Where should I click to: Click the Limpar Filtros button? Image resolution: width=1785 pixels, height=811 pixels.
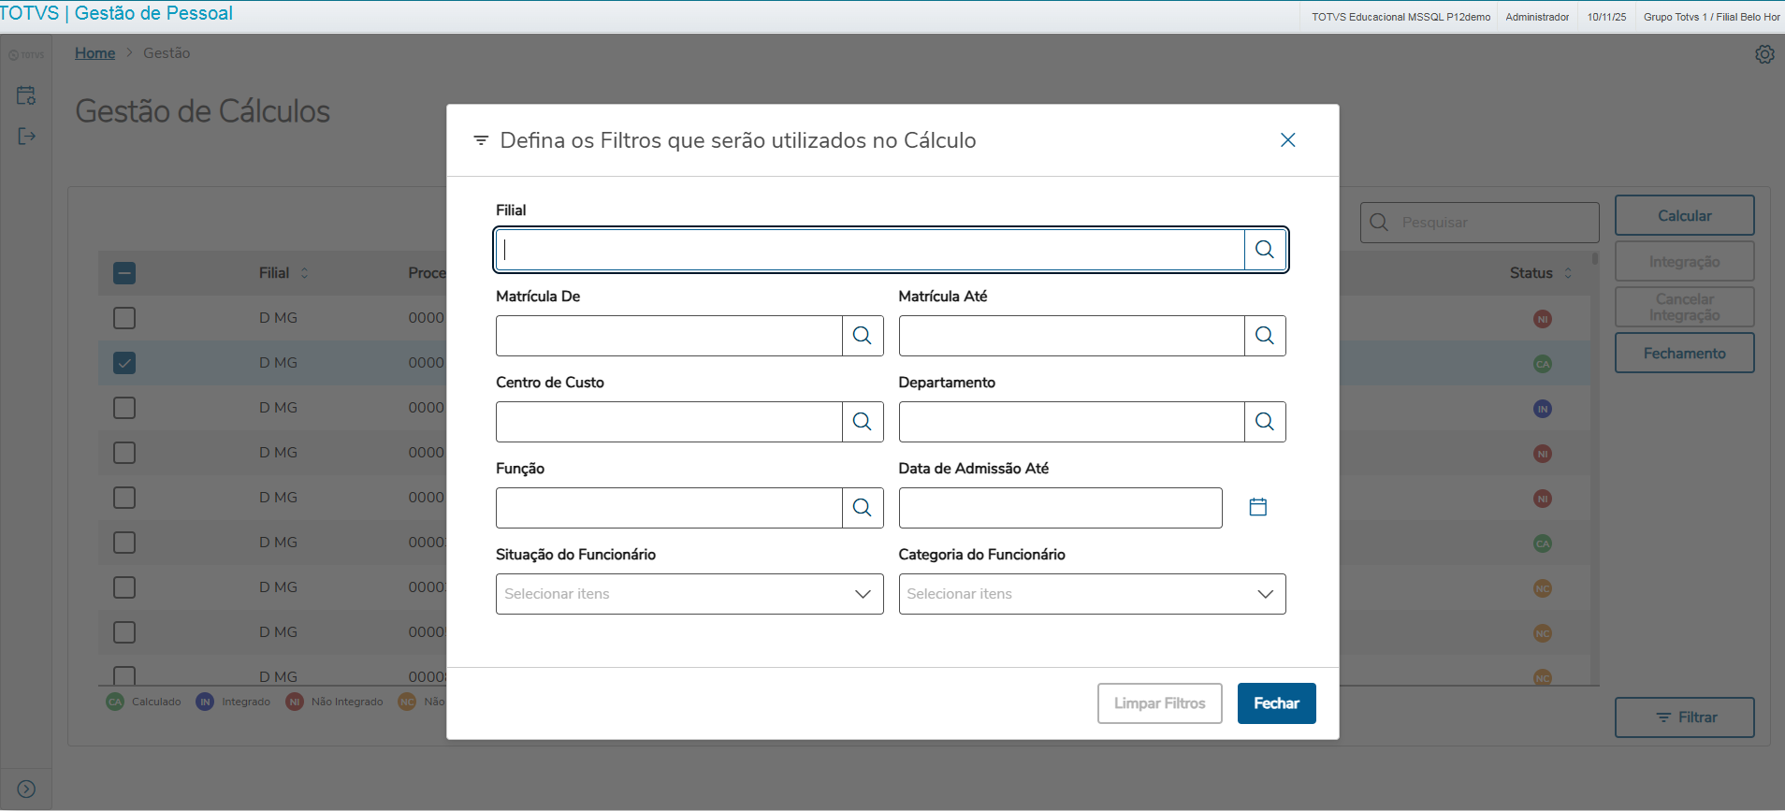tap(1159, 703)
